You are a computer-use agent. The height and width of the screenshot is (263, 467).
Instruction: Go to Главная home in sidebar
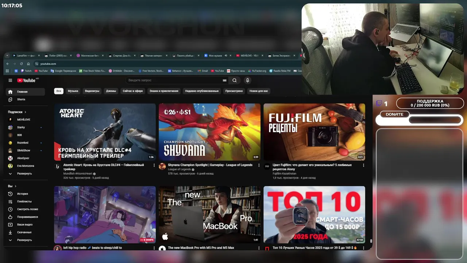click(26, 92)
